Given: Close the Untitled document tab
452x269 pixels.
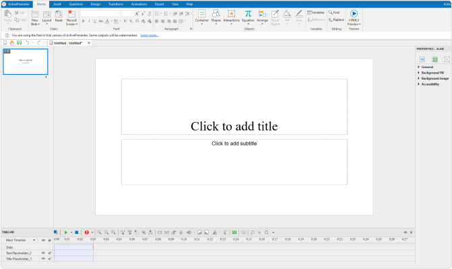Looking at the screenshot, I should tap(89, 42).
